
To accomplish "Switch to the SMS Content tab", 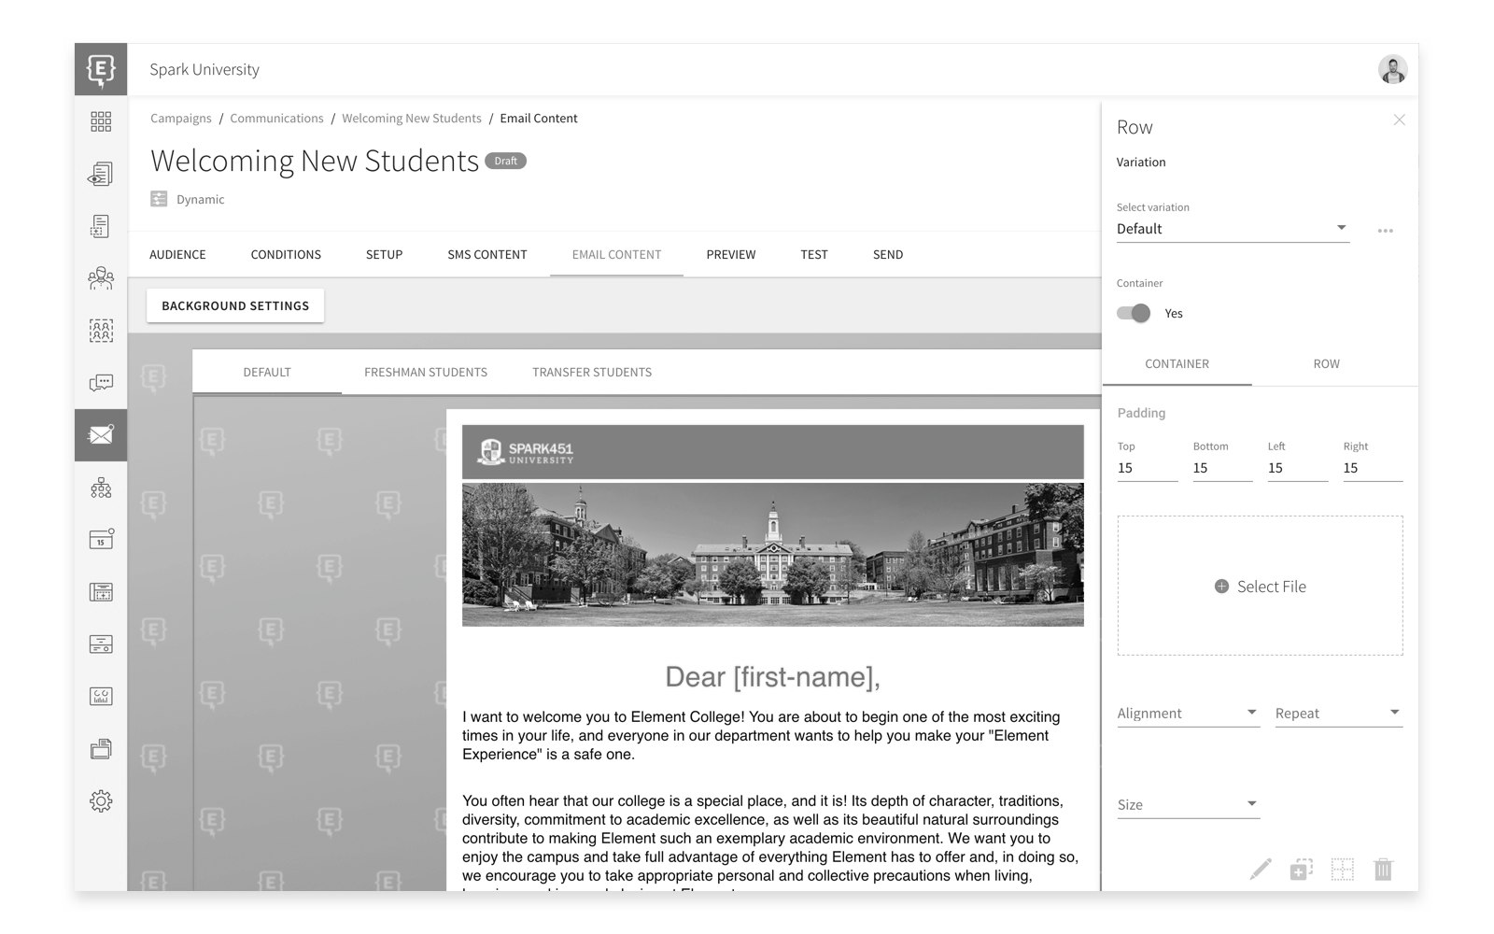I will coord(487,254).
